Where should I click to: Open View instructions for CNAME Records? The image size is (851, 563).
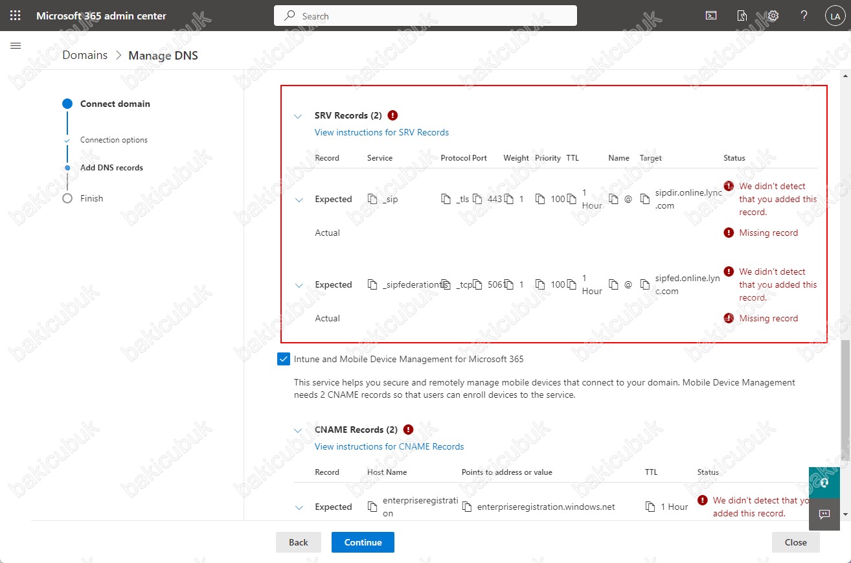click(389, 446)
